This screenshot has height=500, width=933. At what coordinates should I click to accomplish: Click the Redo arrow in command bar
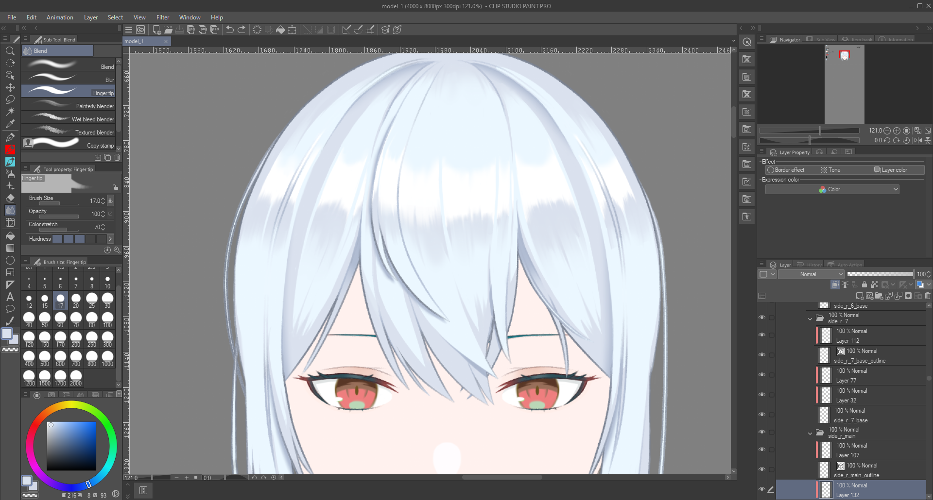tap(242, 30)
